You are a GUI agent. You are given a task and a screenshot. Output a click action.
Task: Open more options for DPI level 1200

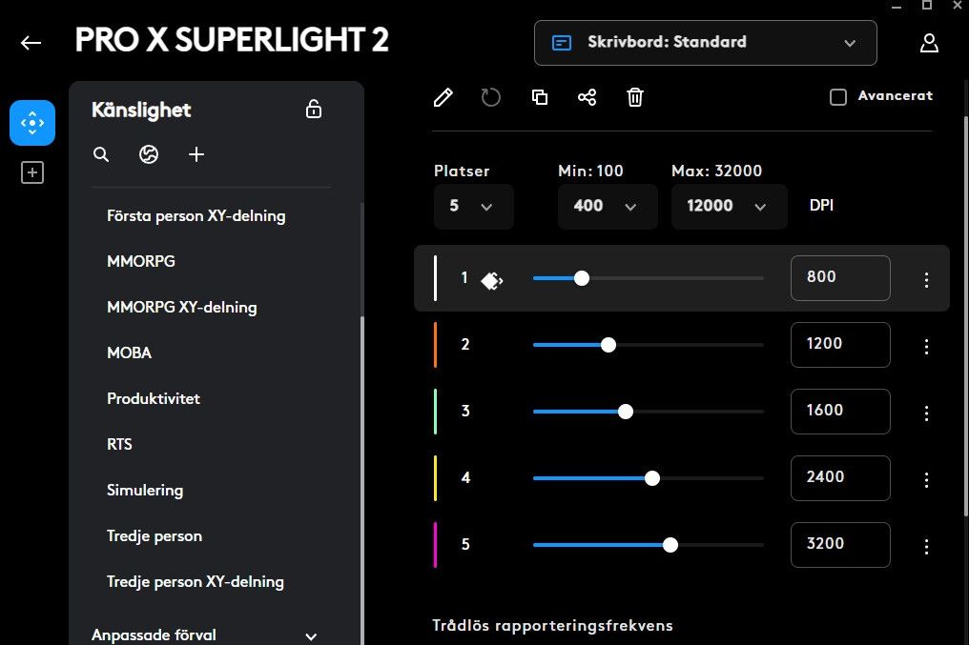coord(926,346)
